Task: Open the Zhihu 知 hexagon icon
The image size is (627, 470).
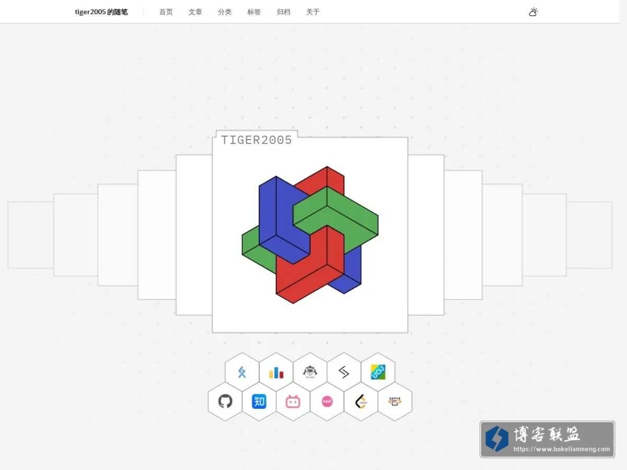Action: coord(259,401)
